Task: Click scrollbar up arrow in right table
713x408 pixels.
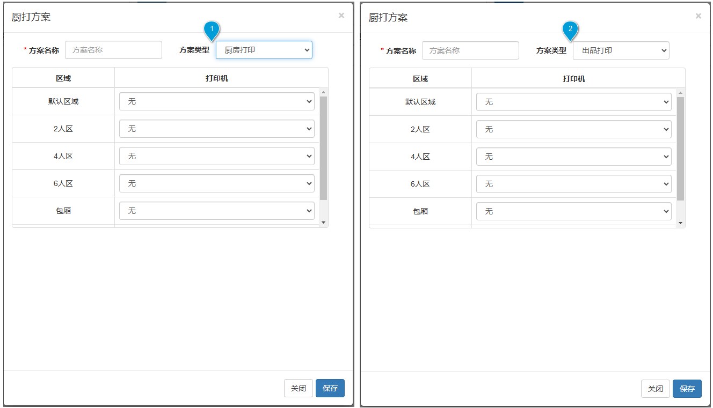Action: (x=680, y=93)
